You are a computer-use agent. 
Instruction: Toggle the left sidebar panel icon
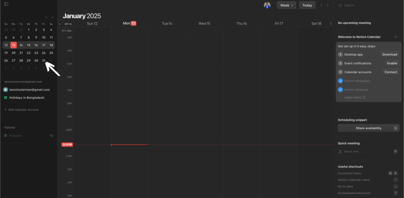6,4
